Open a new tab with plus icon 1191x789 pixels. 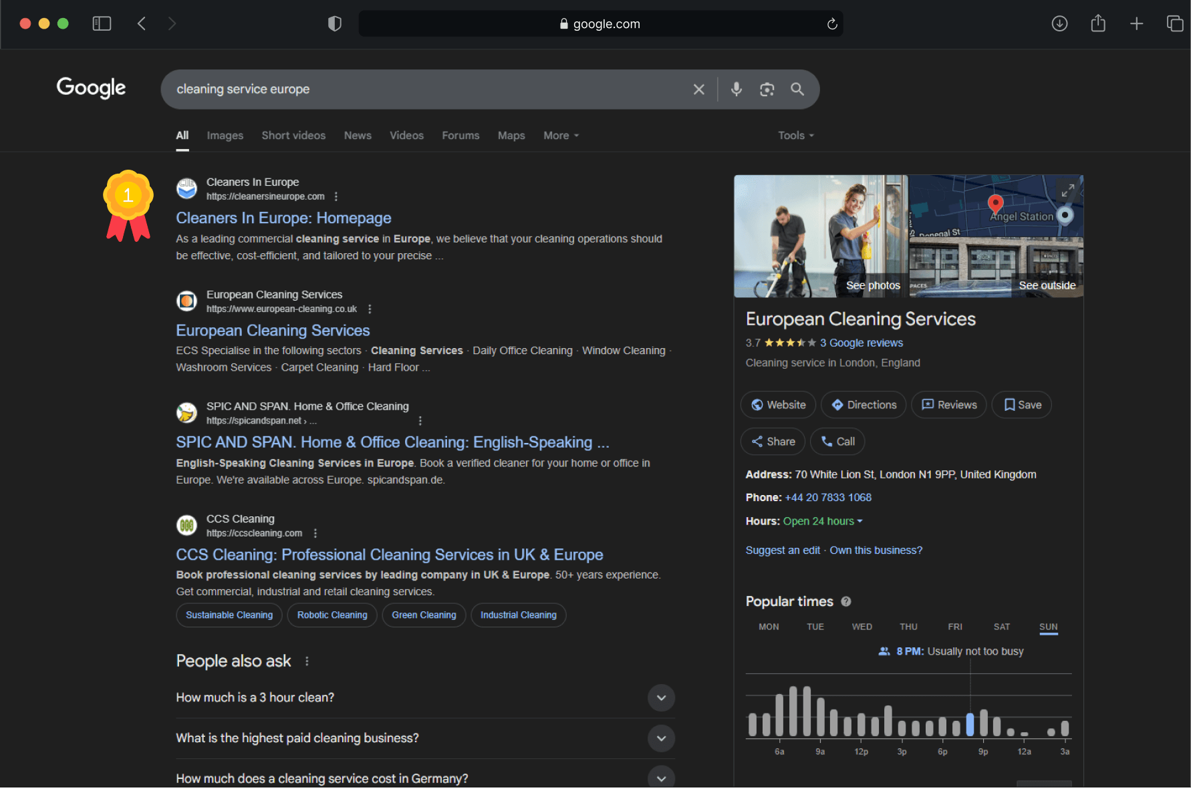tap(1136, 23)
